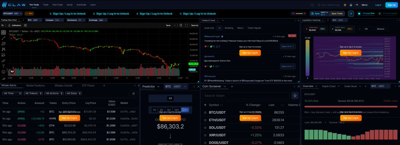Open the Exchange Apex dropdown
This screenshot has width=400, height=145.
pyautogui.click(x=98, y=20)
